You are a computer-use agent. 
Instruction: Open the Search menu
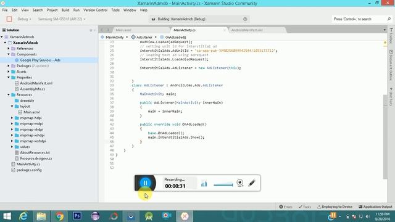(38, 10)
